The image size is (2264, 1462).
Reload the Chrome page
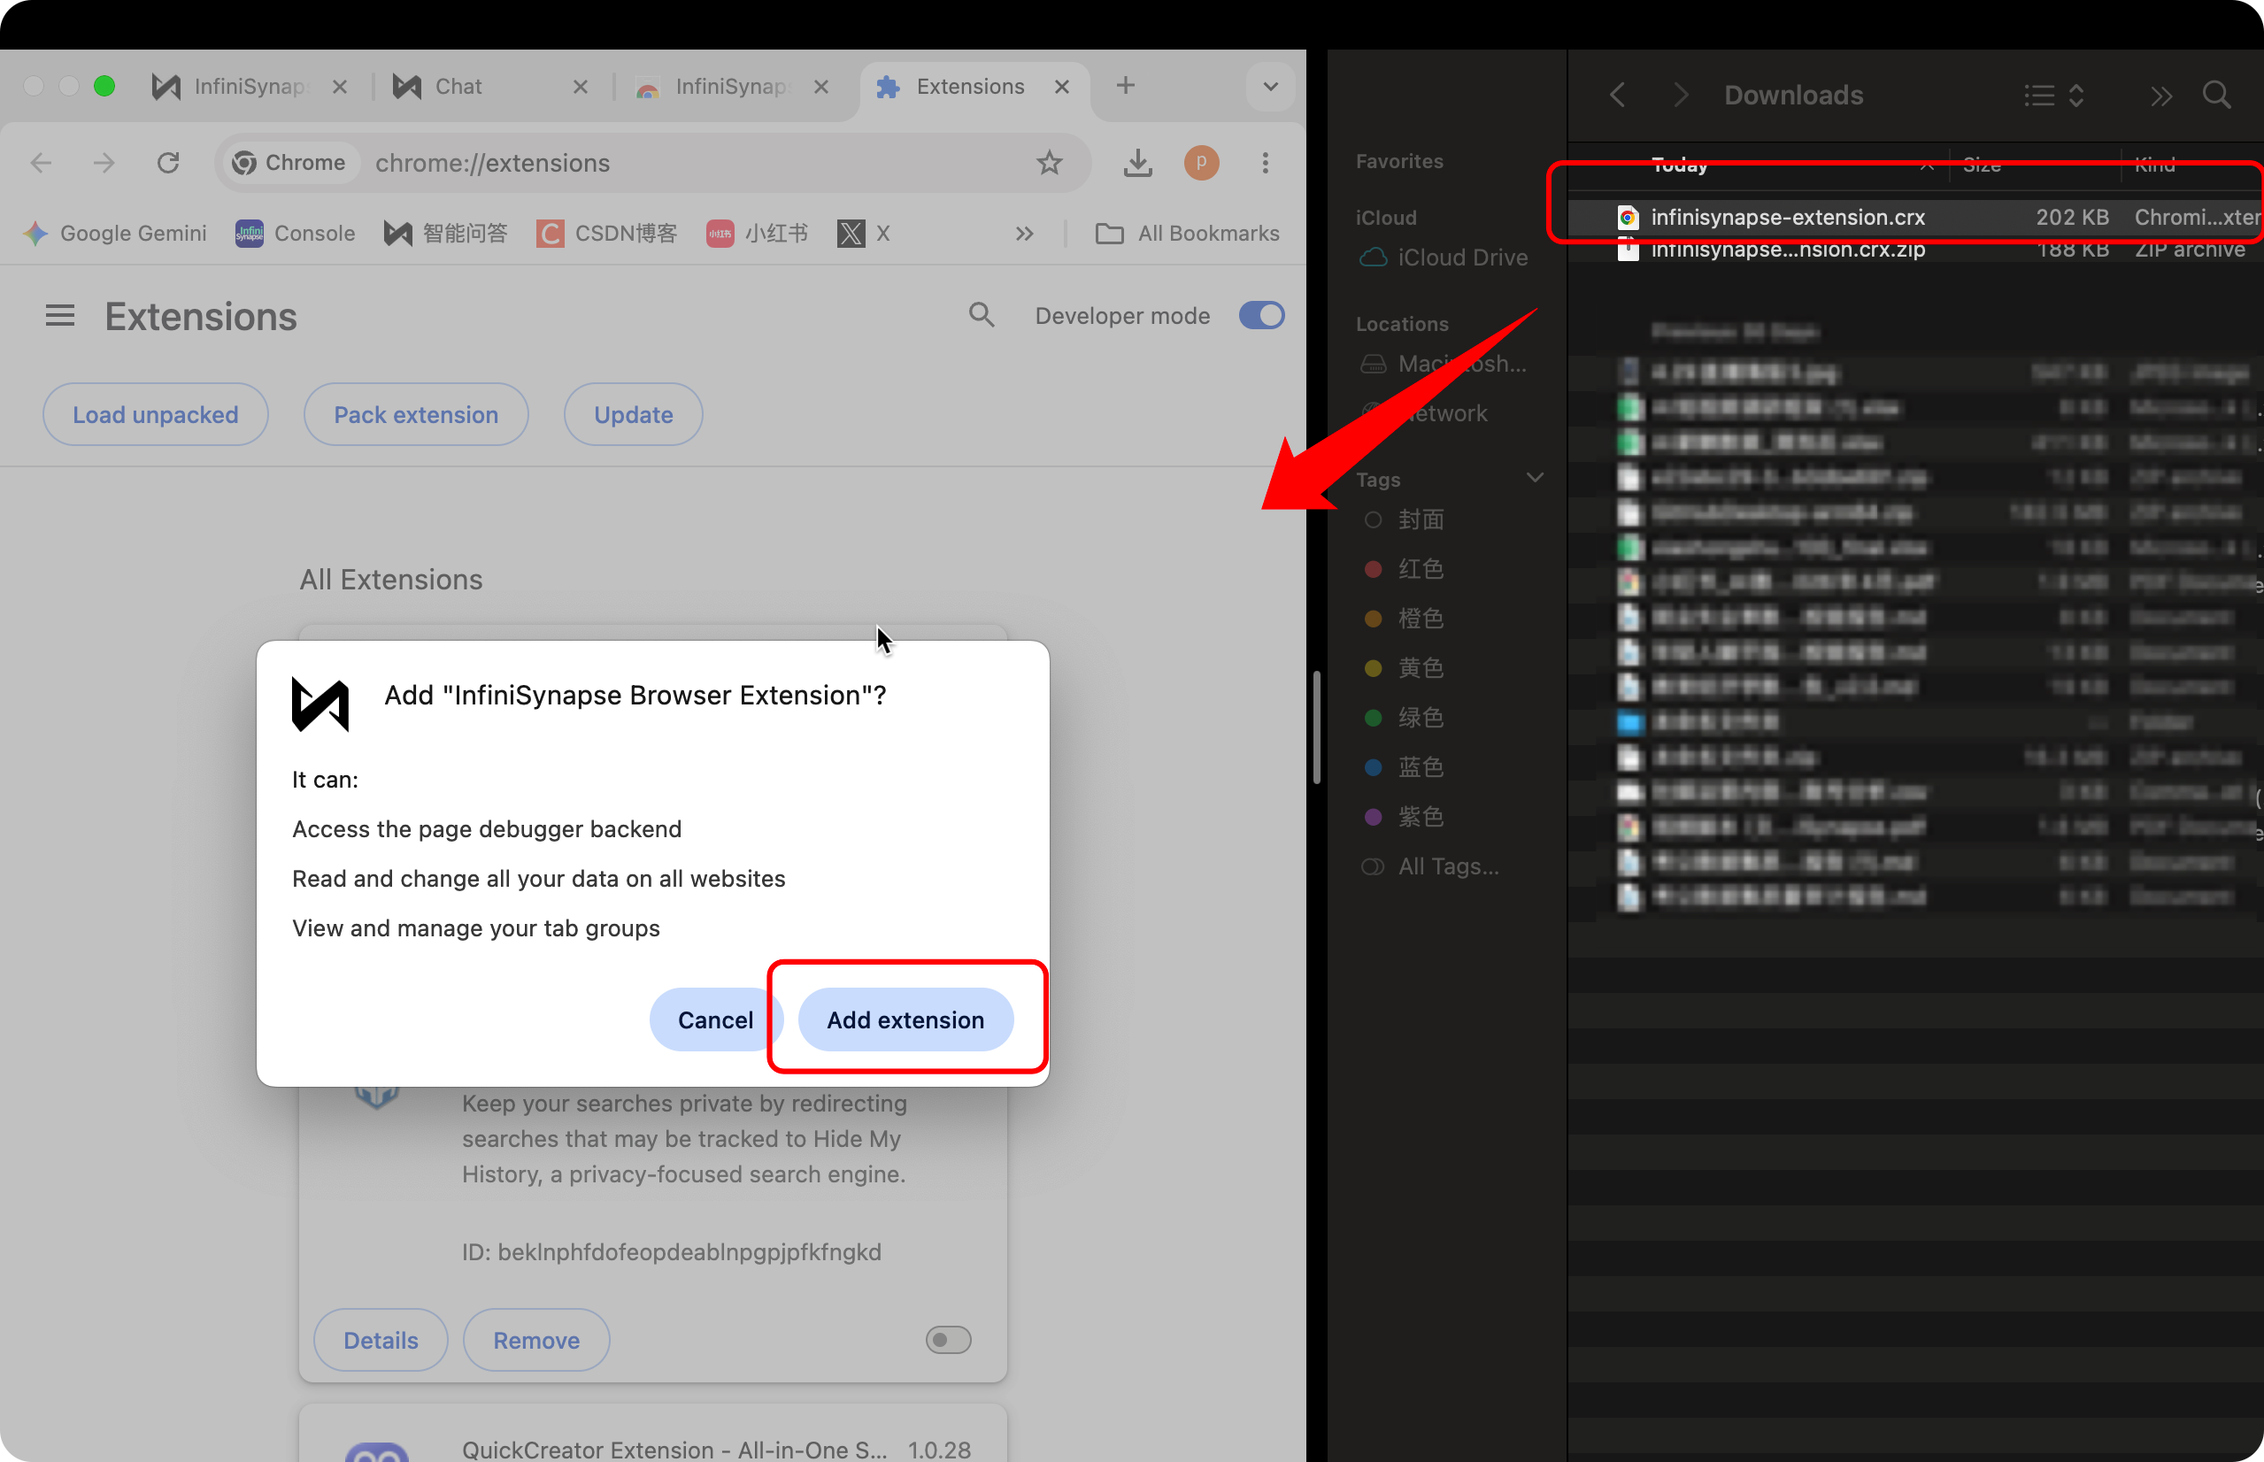(168, 162)
